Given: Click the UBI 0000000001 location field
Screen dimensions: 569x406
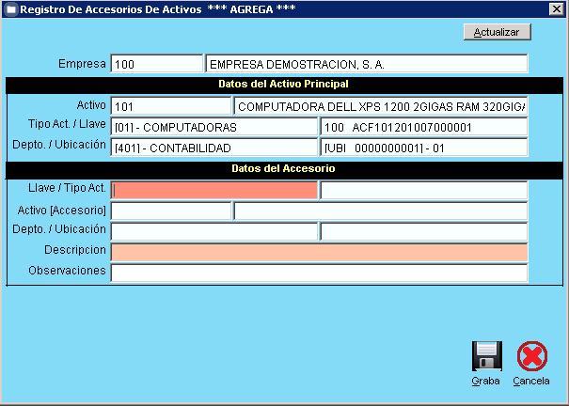Looking at the screenshot, I should tap(423, 148).
